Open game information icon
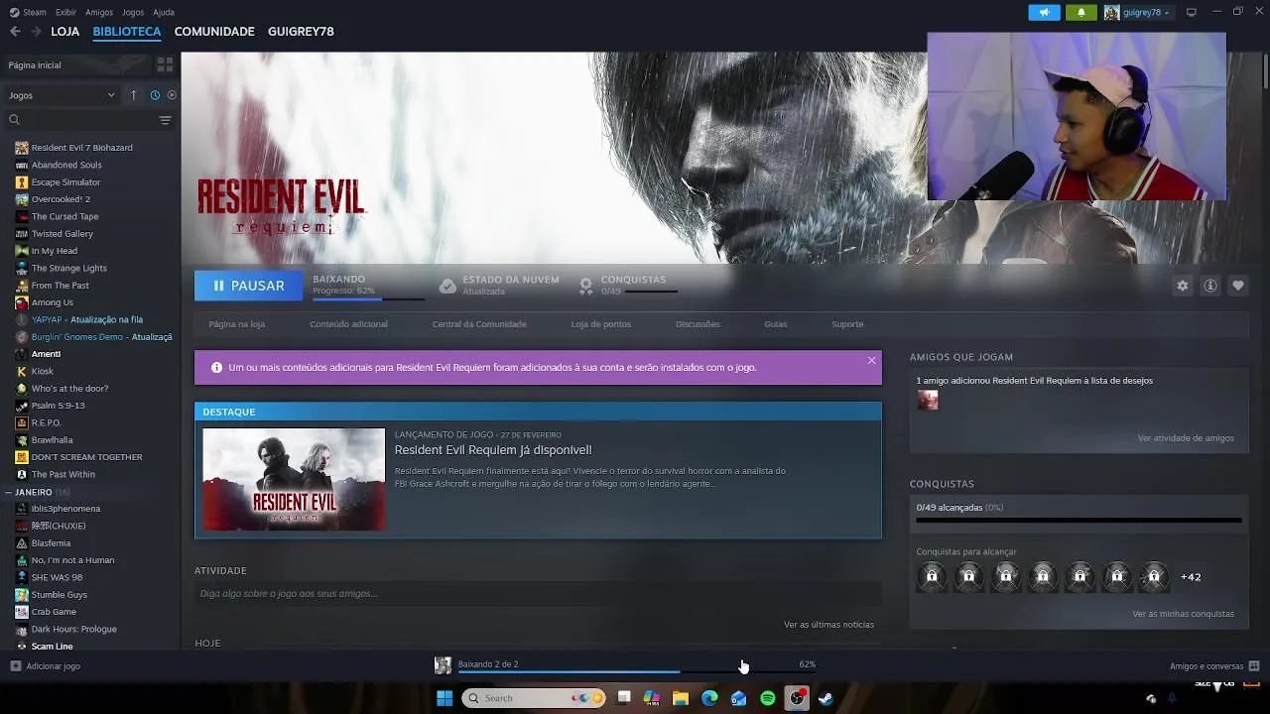The height and width of the screenshot is (714, 1270). tap(1210, 286)
